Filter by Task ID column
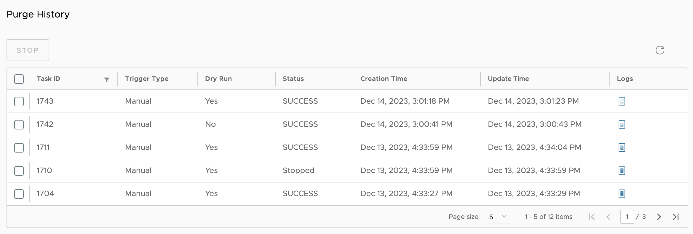The image size is (693, 234). [x=107, y=79]
